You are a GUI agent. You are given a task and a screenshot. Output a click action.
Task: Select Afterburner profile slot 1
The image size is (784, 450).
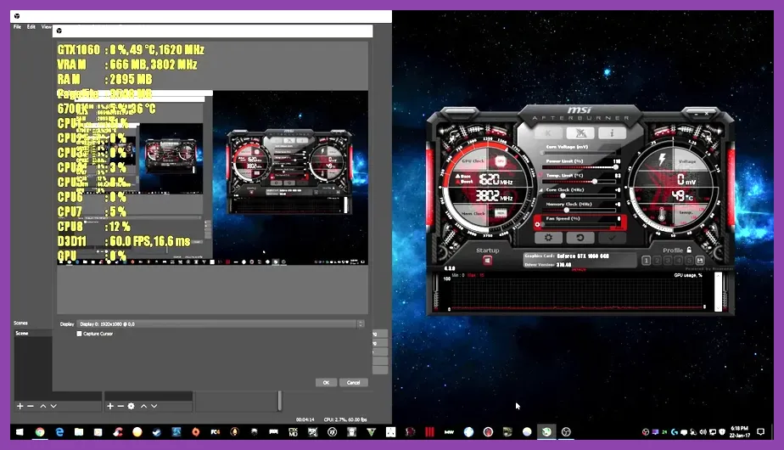(646, 261)
